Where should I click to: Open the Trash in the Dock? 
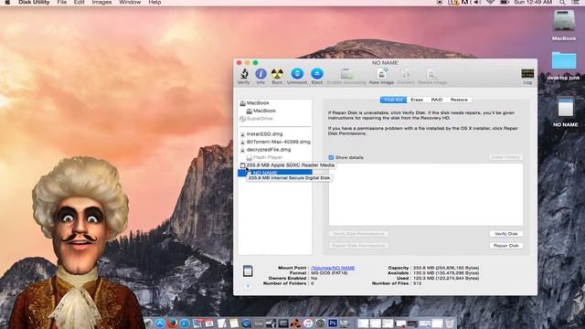click(x=450, y=323)
